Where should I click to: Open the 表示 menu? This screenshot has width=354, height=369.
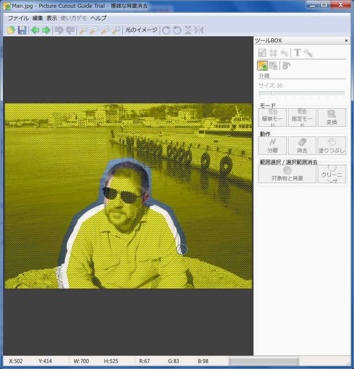click(x=52, y=18)
